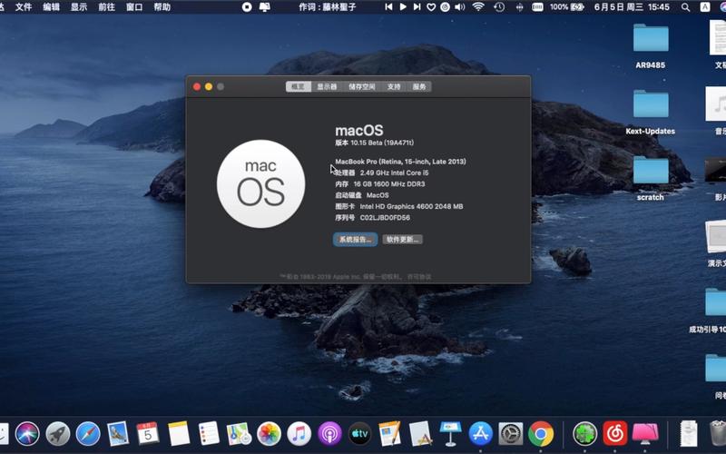
Task: Open Reminders list icon in Dock
Action: coord(209,434)
